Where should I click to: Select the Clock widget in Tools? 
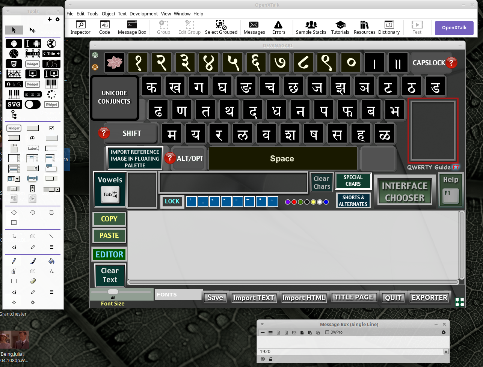tap(14, 54)
